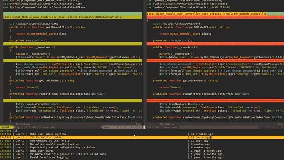Viewport: 284px width, 160px height.
Task: Click the runEditForm function line in left pane
Action: click(x=57, y=94)
